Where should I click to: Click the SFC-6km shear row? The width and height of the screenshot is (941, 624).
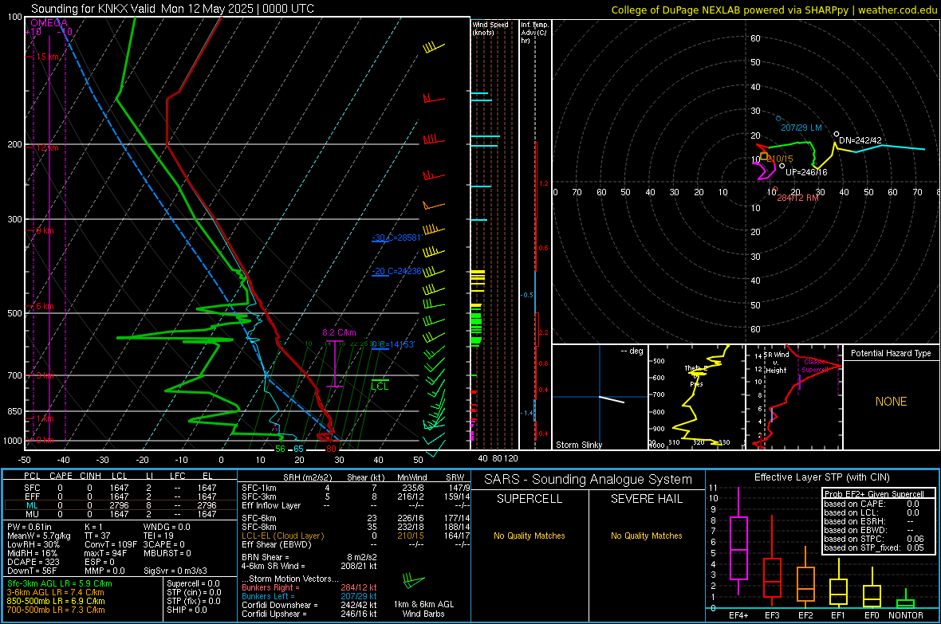pyautogui.click(x=356, y=518)
